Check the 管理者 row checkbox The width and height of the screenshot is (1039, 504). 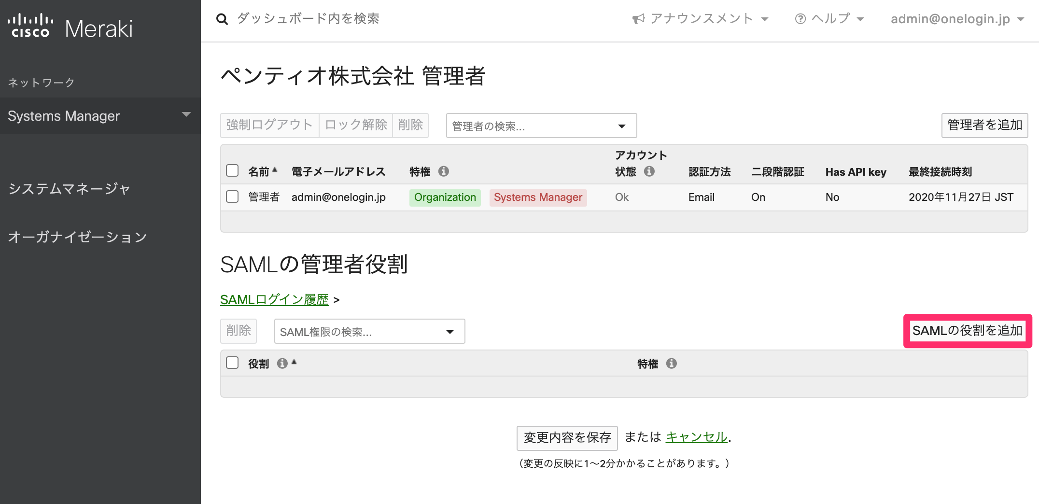pyautogui.click(x=232, y=196)
